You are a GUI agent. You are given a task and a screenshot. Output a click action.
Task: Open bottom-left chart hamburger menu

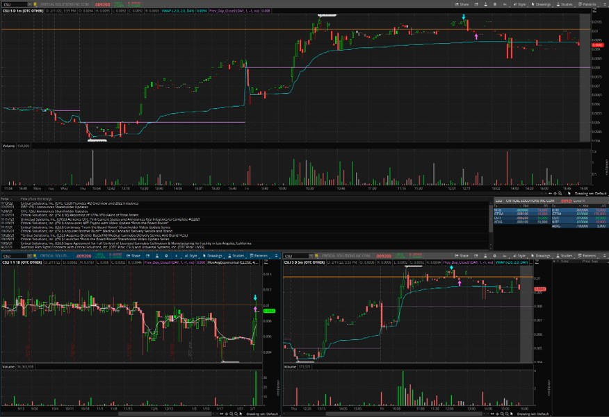(276, 256)
